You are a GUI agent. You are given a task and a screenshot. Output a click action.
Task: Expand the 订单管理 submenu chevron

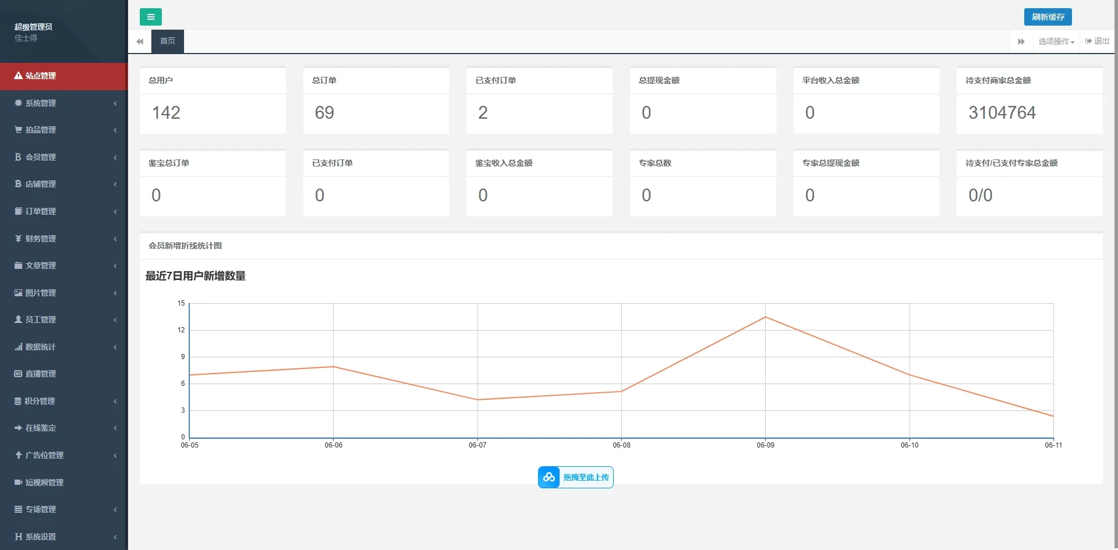click(115, 211)
